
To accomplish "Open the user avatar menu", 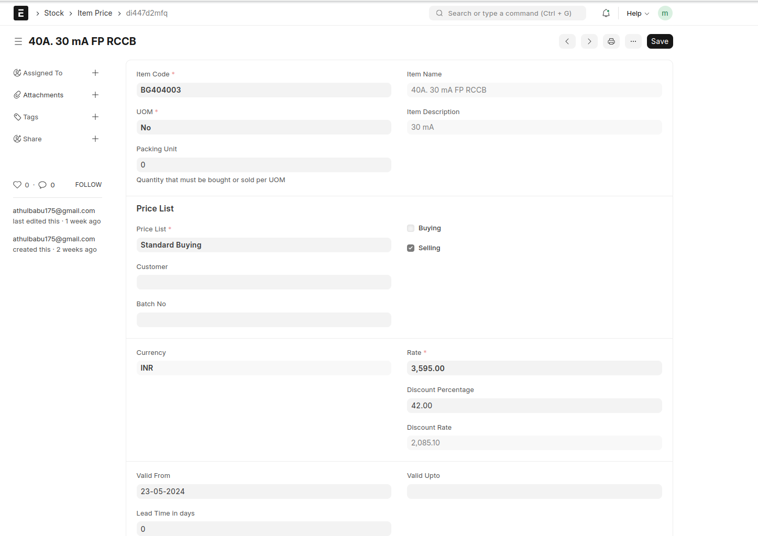I will coord(665,13).
